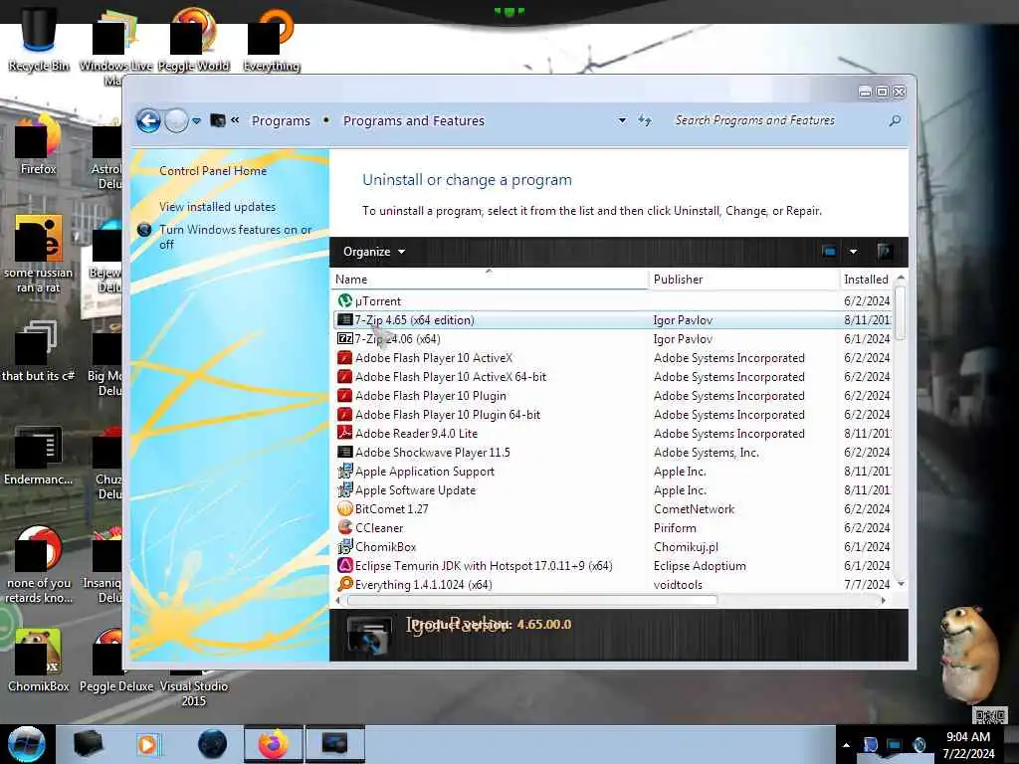Click Programs in the breadcrumb path
The image size is (1019, 764).
[x=281, y=120]
